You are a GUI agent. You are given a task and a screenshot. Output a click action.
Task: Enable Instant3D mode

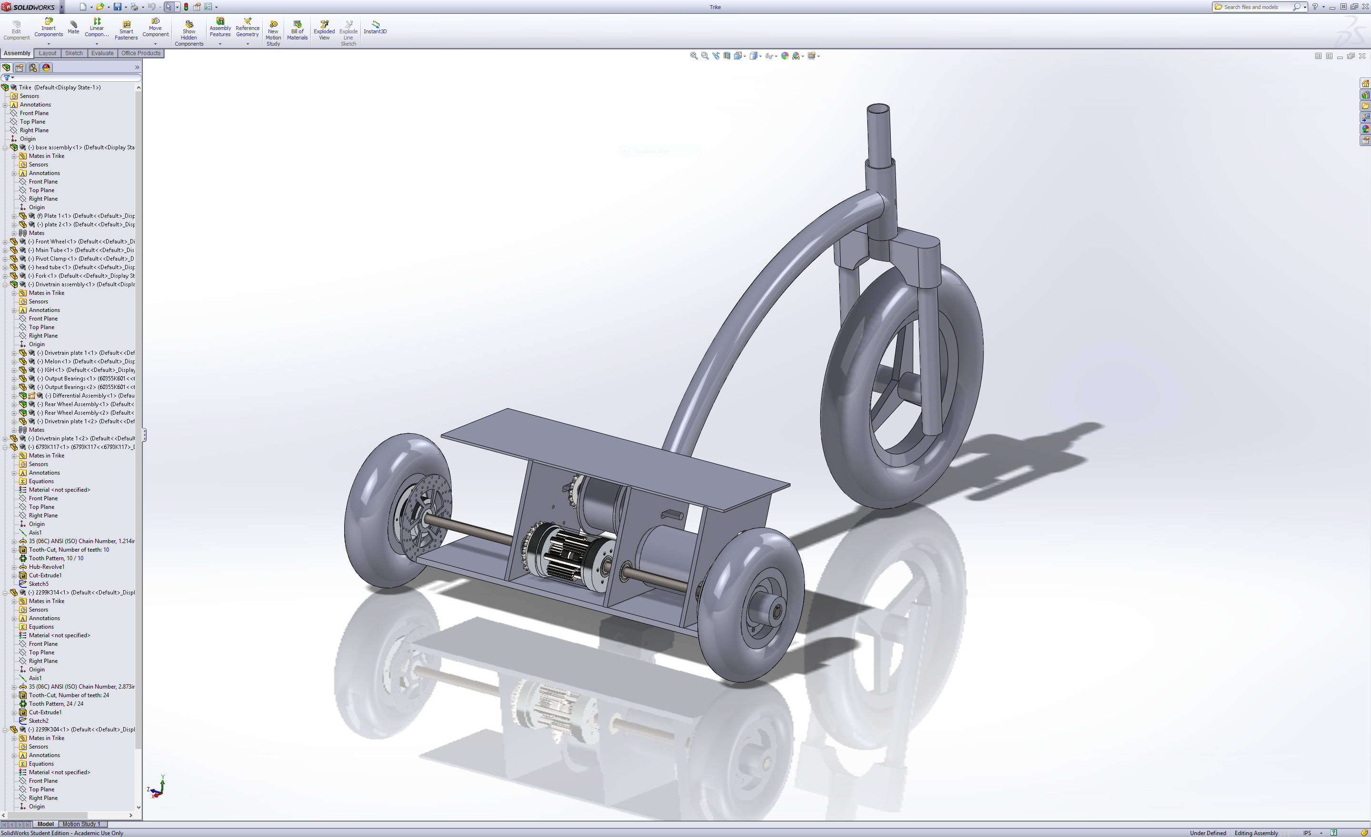(376, 27)
